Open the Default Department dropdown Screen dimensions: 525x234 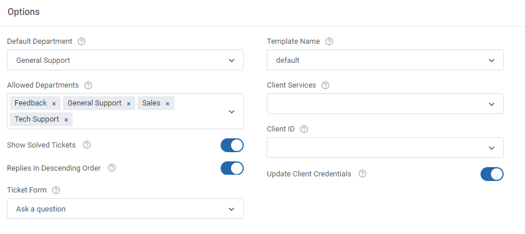(x=125, y=60)
